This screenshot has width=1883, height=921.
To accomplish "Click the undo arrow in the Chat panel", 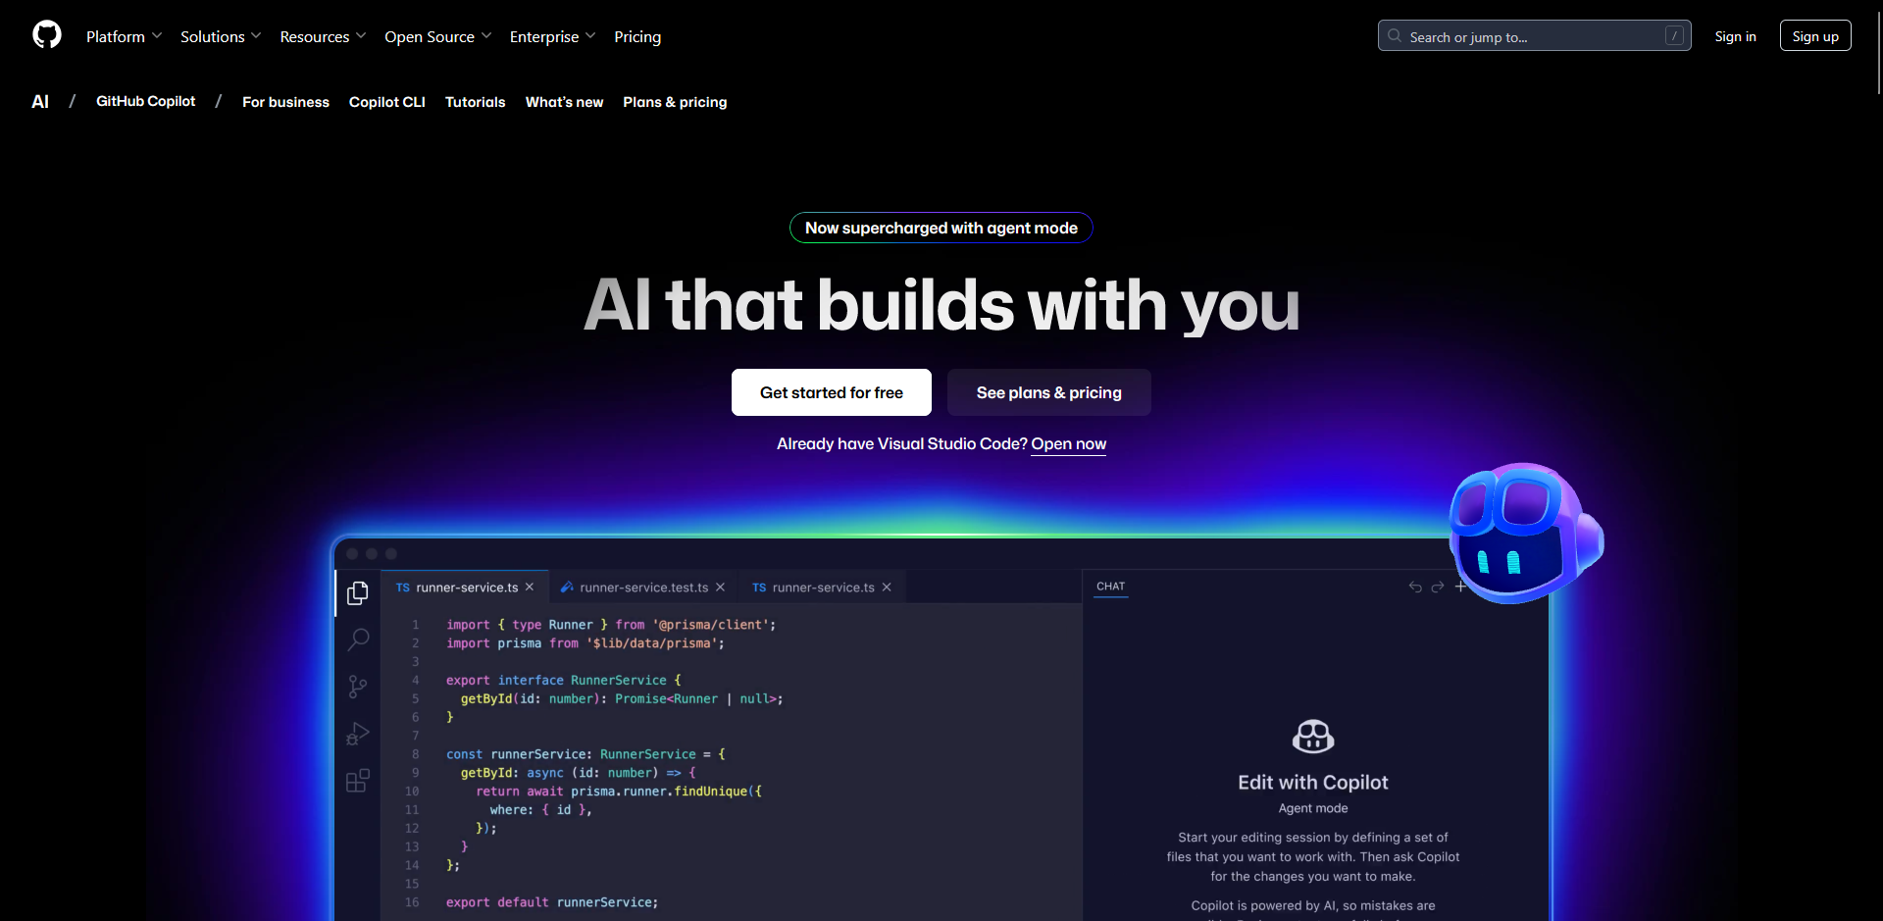I will pos(1415,587).
